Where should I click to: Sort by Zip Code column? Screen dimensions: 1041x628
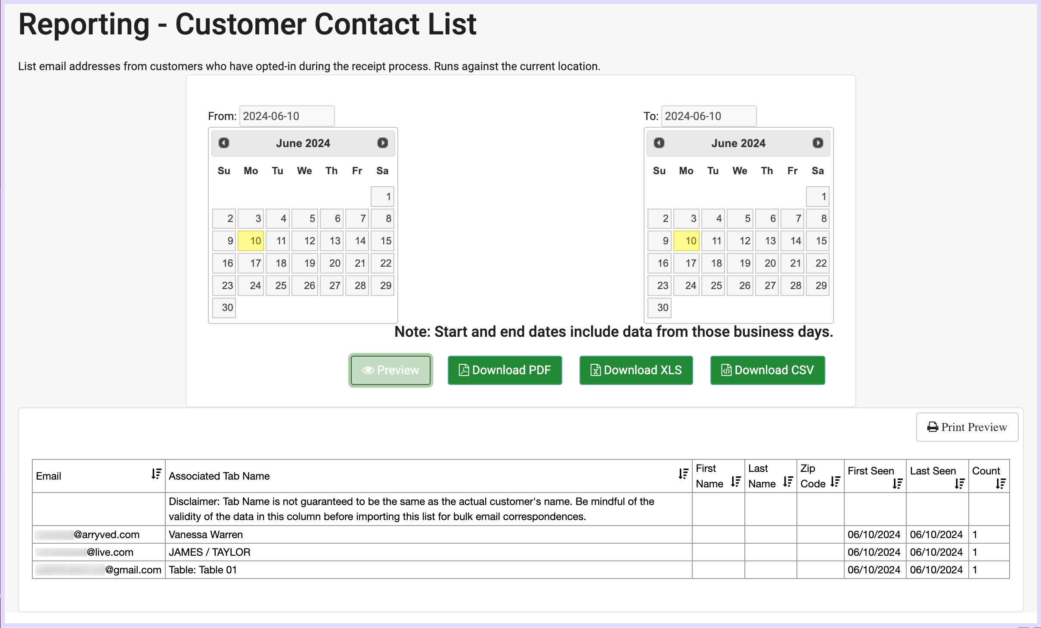(835, 482)
